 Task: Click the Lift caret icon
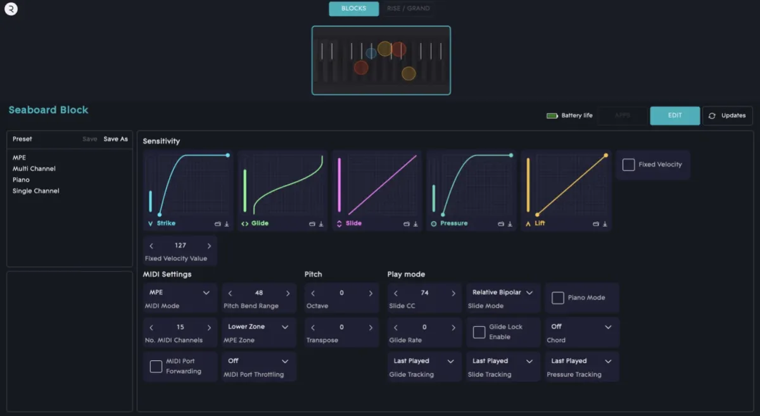coord(528,224)
